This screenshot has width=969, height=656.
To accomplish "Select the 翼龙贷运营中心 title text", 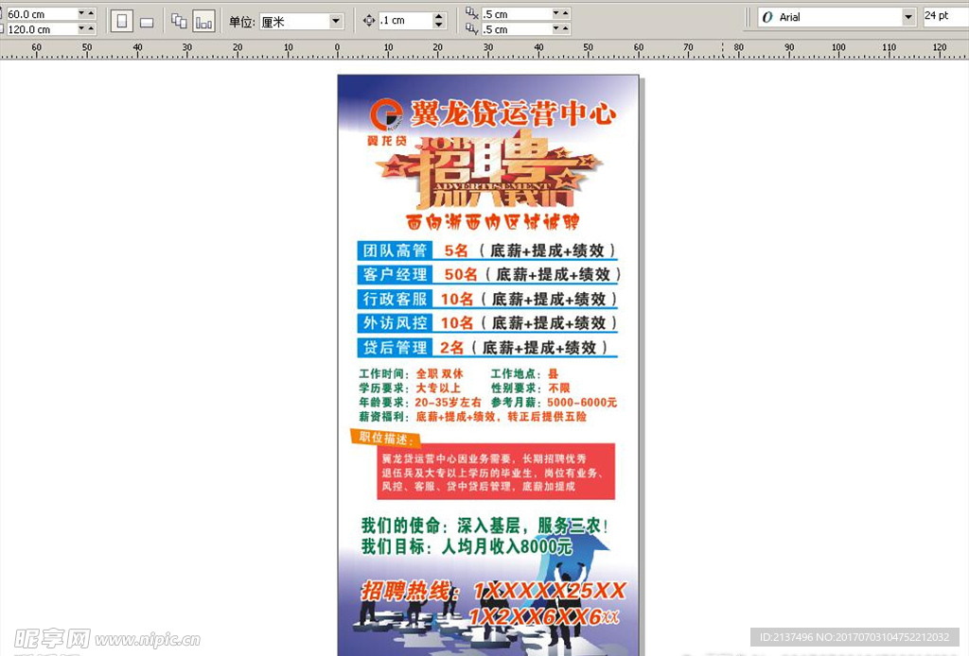I will 513,113.
